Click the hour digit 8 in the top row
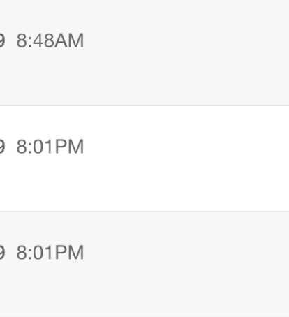The image size is (289, 317). [x=22, y=40]
